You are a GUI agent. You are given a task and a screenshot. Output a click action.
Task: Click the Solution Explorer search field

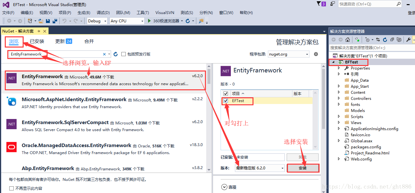(x=372, y=48)
